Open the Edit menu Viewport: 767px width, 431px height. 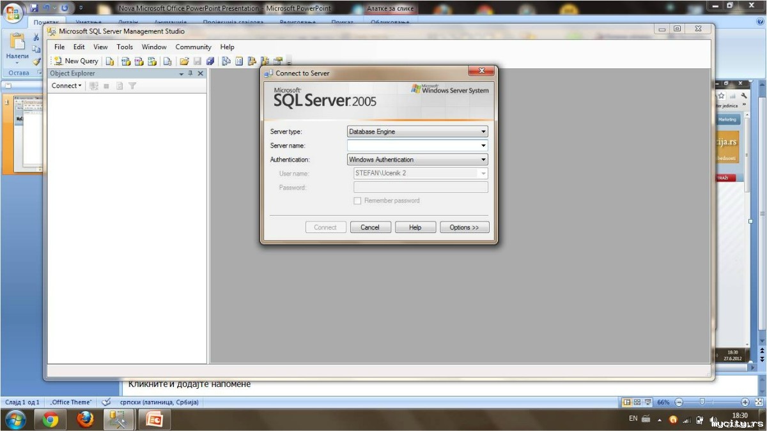point(79,47)
